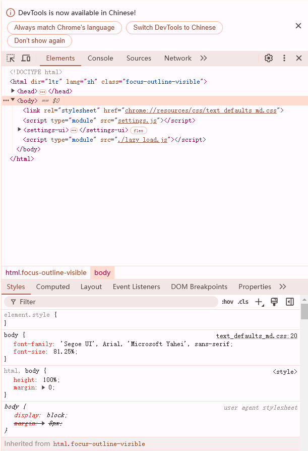Show more tabs after Properties
Screen dimensions: 308x451
tap(283, 287)
